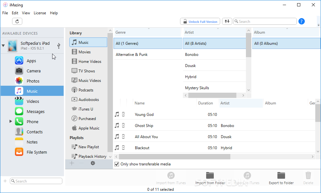Select TV Shows in Library list

point(88,71)
